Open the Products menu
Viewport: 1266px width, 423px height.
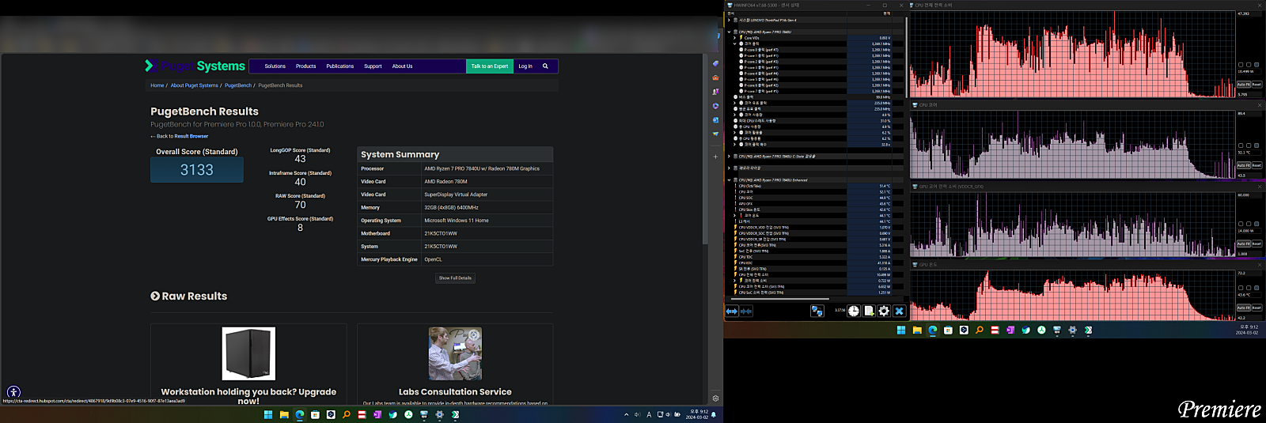[x=306, y=66]
